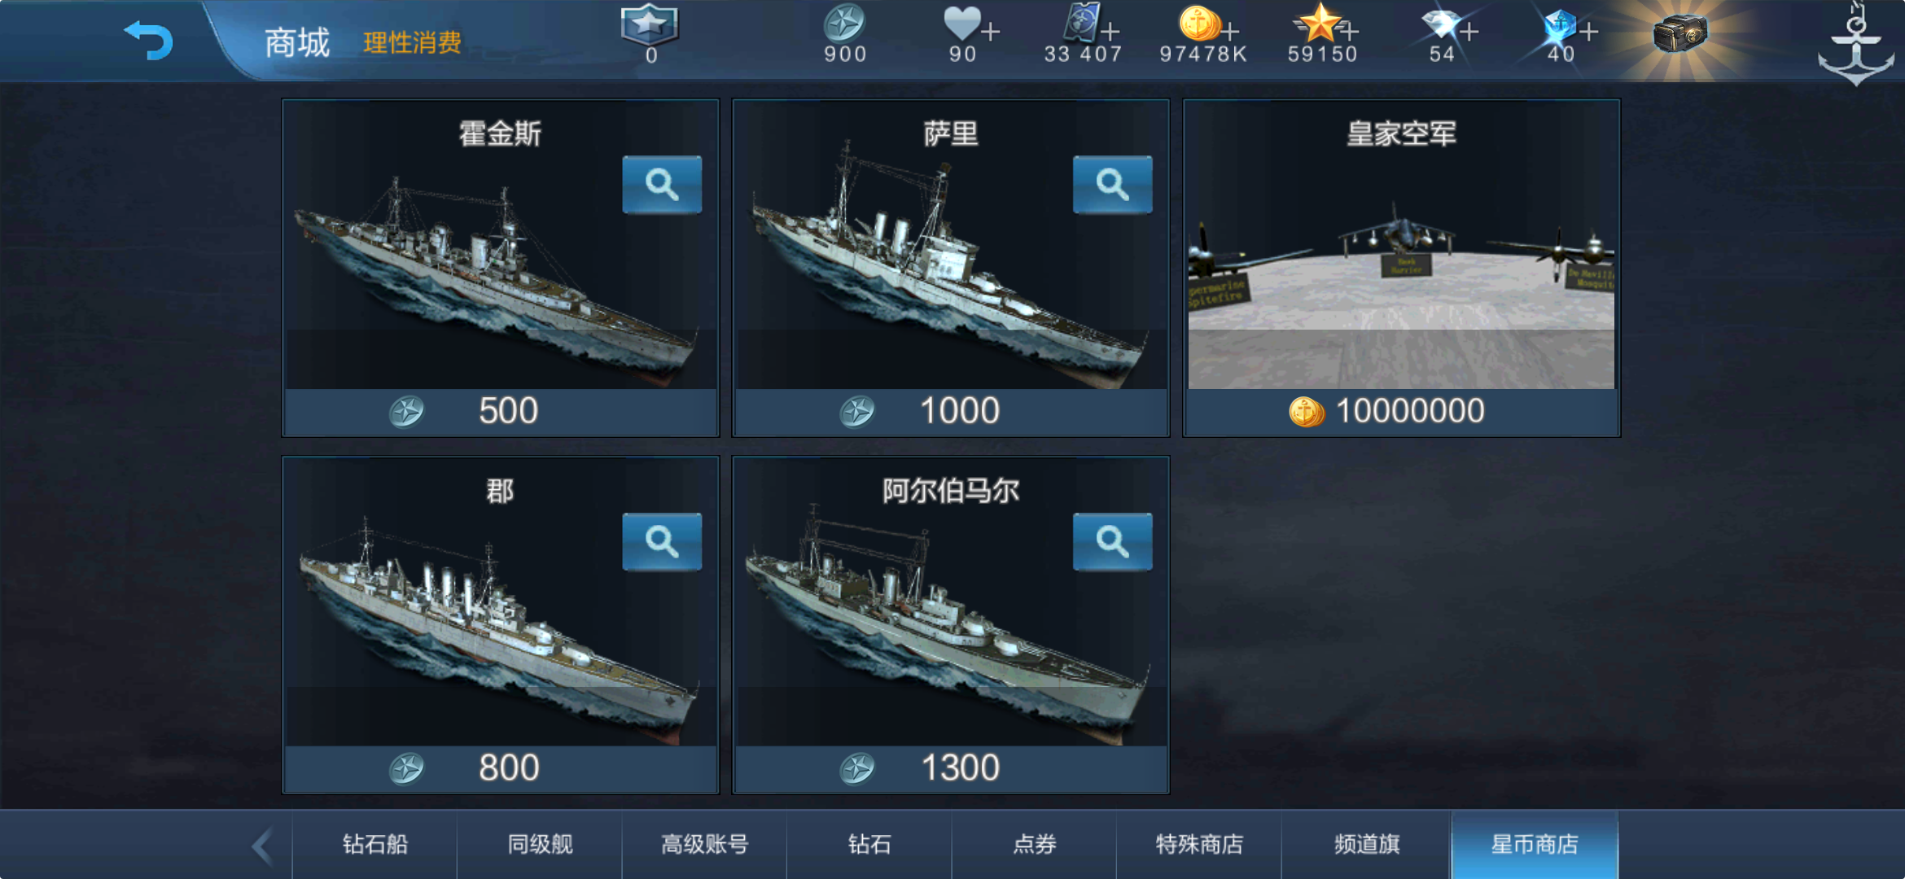Open the treasure chest icon in top bar
This screenshot has height=879, width=1905.
click(1679, 34)
